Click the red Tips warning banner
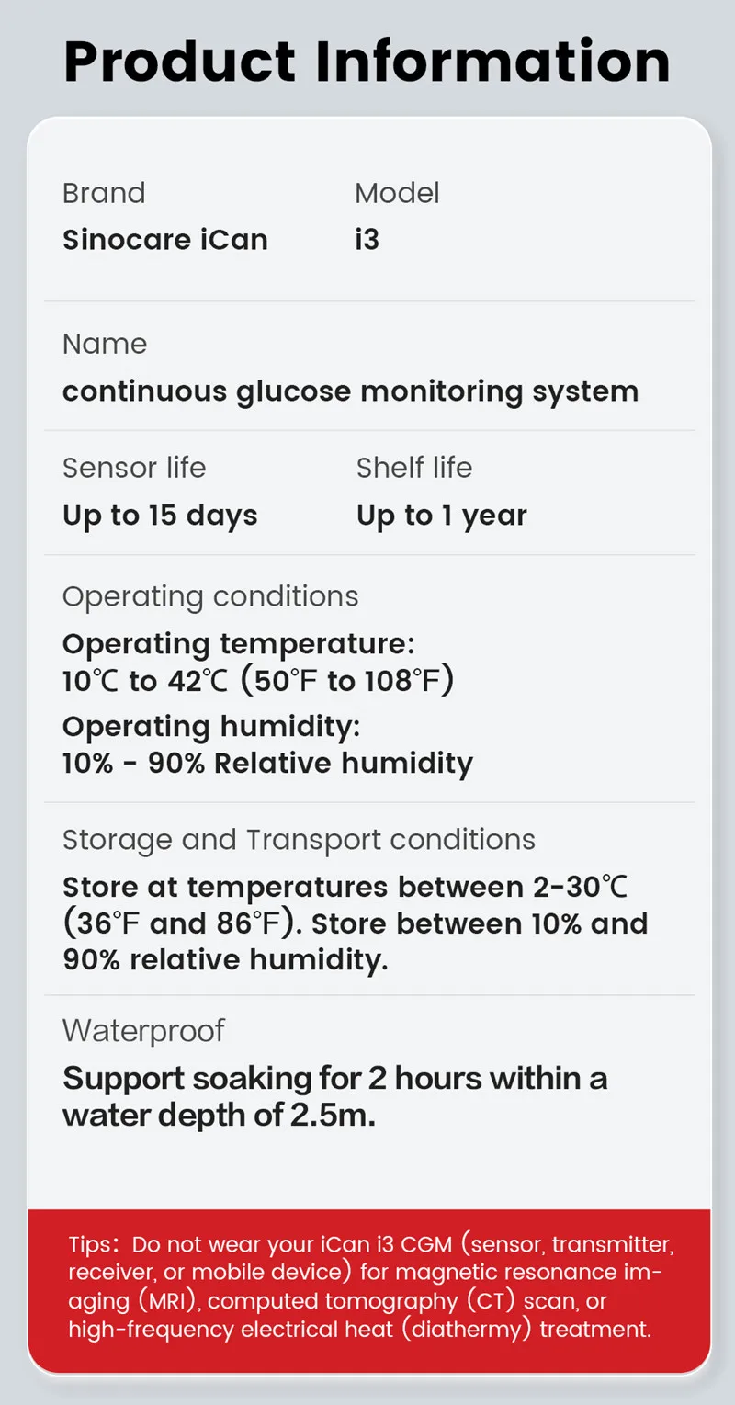The width and height of the screenshot is (735, 1405). click(x=369, y=1286)
